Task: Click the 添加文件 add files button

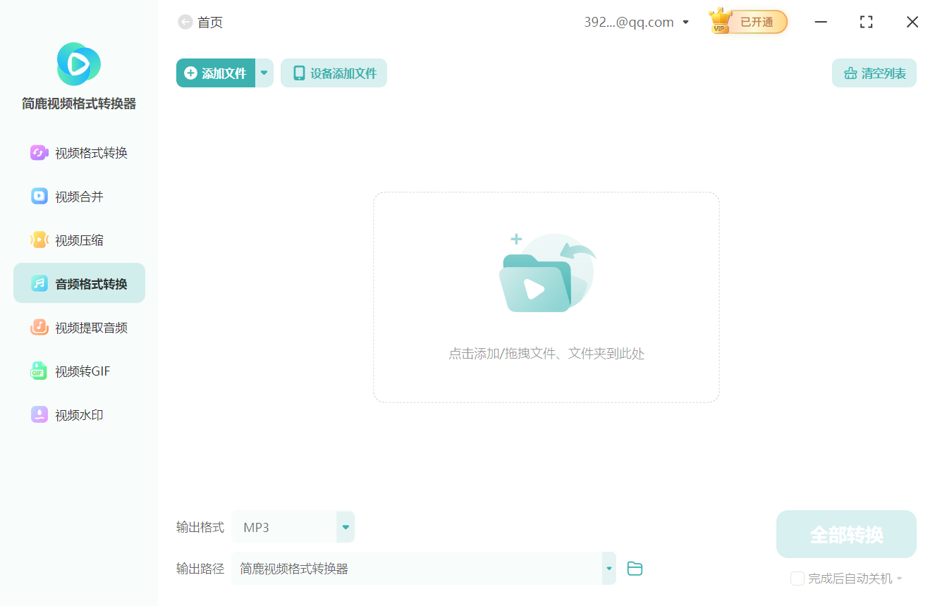Action: coord(217,73)
